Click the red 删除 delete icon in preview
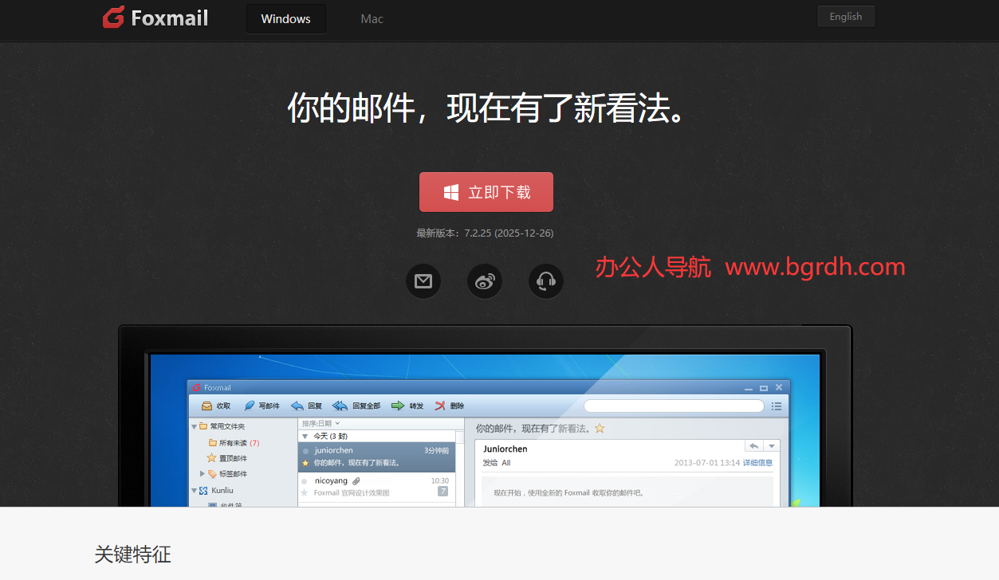The width and height of the screenshot is (999, 580). click(440, 406)
